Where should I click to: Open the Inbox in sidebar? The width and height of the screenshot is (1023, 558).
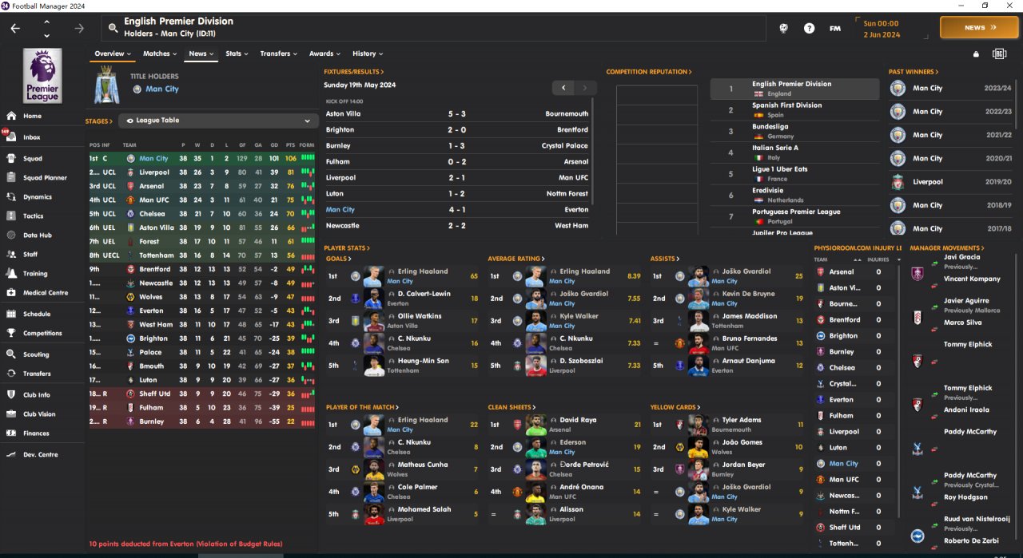pos(32,137)
